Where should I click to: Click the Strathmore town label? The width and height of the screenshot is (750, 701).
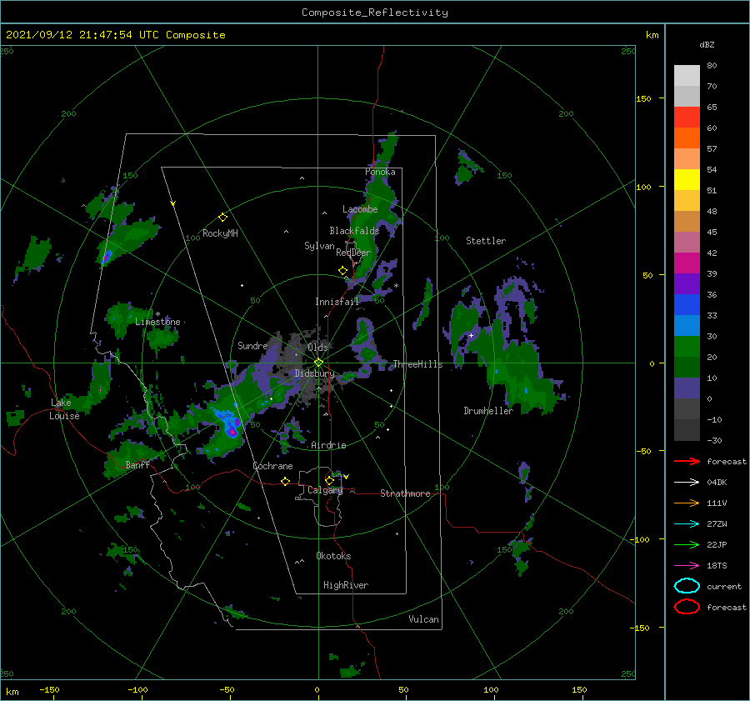pyautogui.click(x=405, y=493)
